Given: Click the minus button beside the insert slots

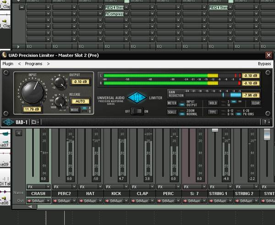Looking at the screenshot, I should [22, 7].
